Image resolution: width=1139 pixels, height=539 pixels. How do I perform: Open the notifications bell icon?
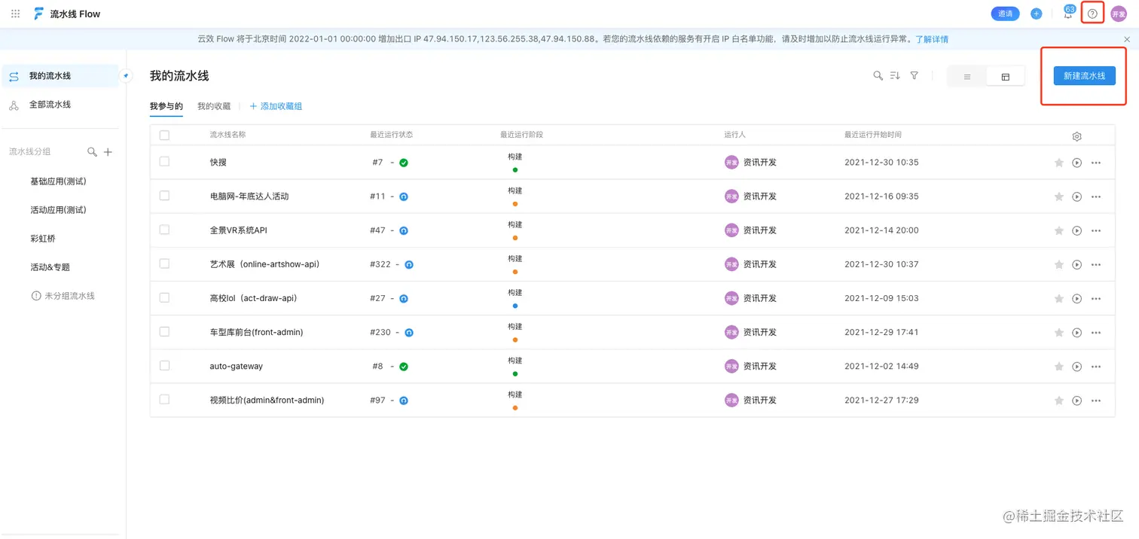[x=1067, y=14]
